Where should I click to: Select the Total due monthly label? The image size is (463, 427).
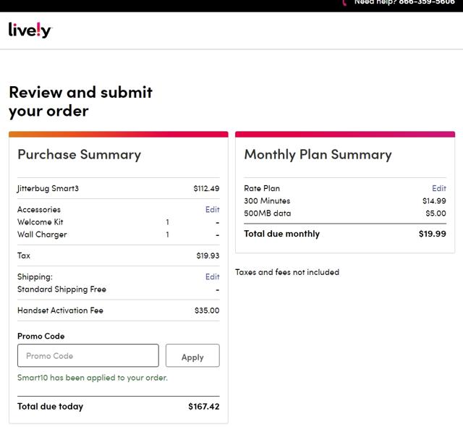pyautogui.click(x=281, y=234)
